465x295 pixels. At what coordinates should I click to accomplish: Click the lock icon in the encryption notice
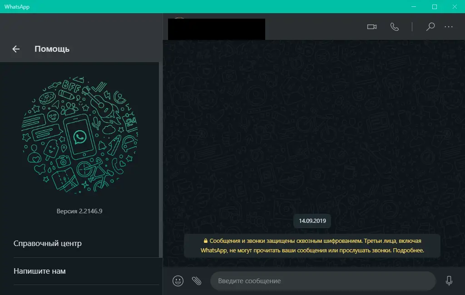pos(205,242)
